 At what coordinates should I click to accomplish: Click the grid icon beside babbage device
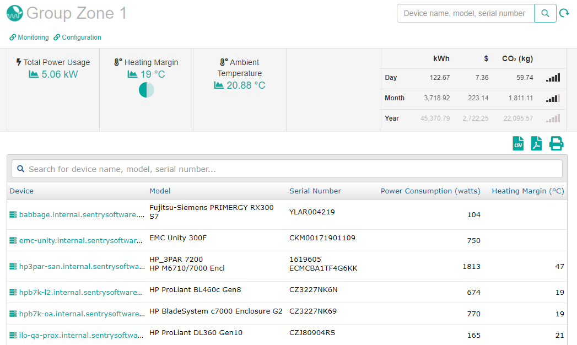click(x=12, y=214)
